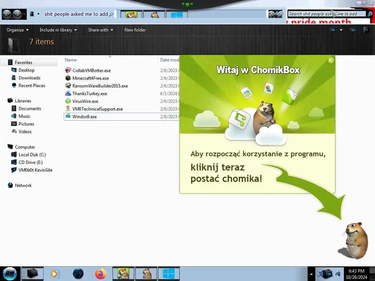Select ThanksTurkey.exe date 6/1/2024 cell
This screenshot has width=375, height=281.
coord(169,93)
